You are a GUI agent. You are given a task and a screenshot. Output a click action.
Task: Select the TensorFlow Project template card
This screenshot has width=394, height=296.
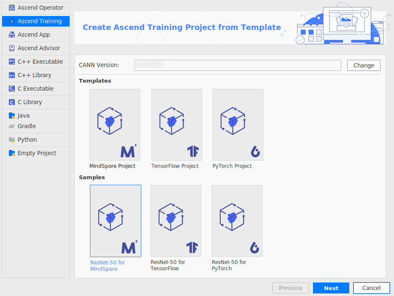pyautogui.click(x=177, y=125)
